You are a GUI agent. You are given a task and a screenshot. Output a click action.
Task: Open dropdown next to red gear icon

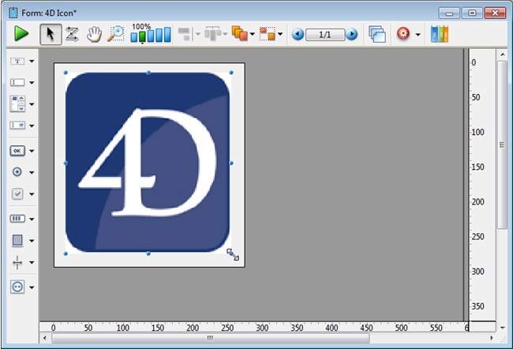(418, 35)
